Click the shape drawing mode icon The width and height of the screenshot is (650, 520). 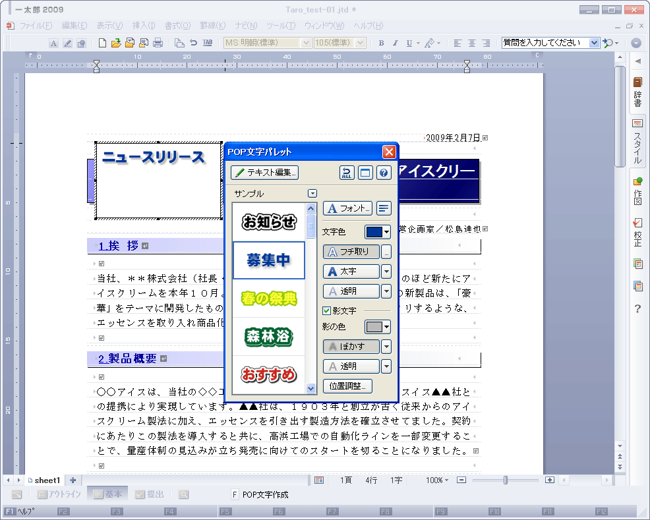[x=81, y=43]
